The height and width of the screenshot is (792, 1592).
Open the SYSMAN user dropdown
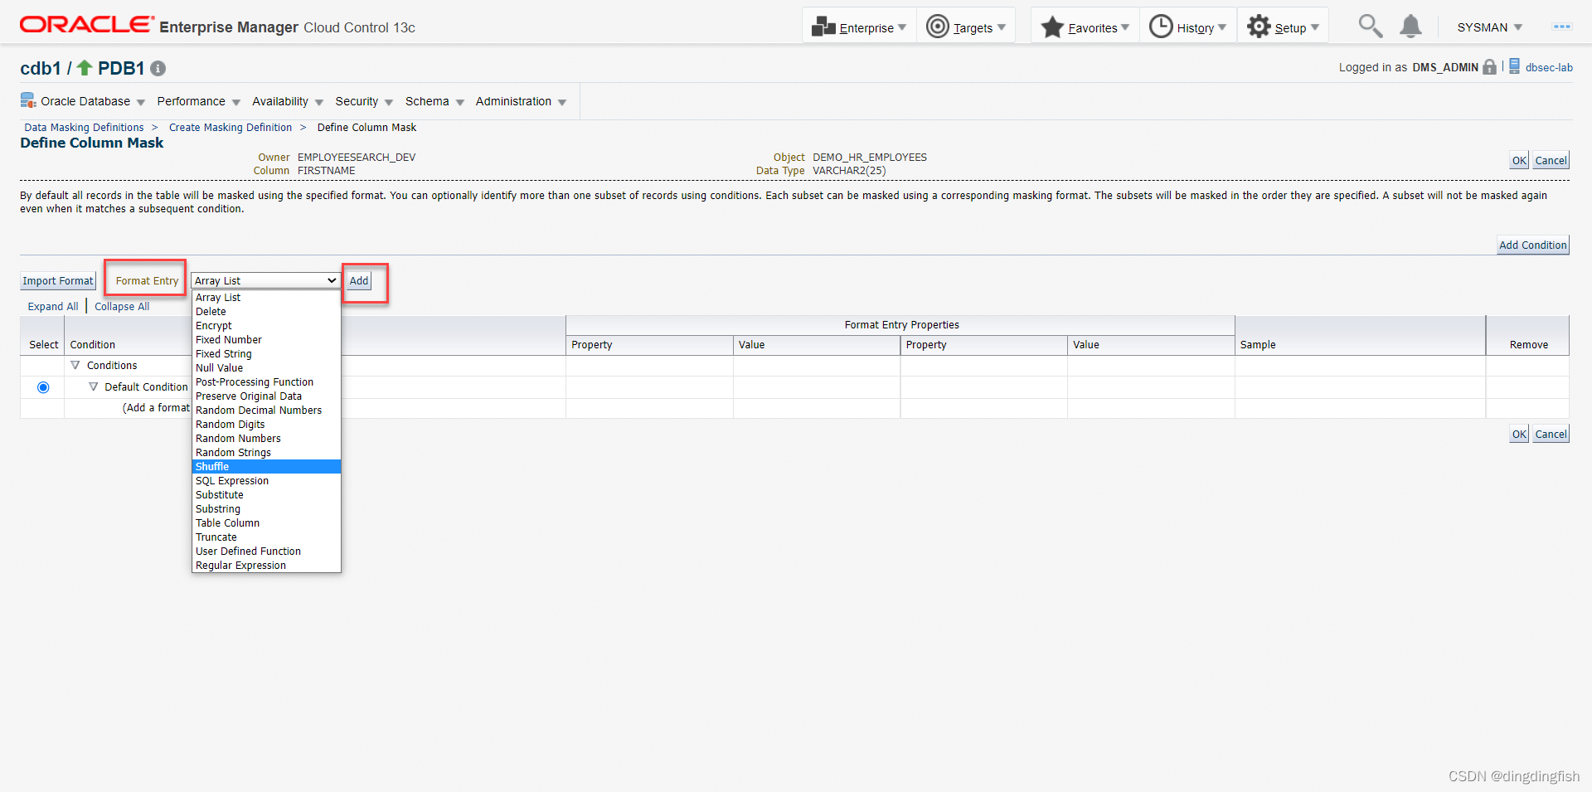[1490, 27]
